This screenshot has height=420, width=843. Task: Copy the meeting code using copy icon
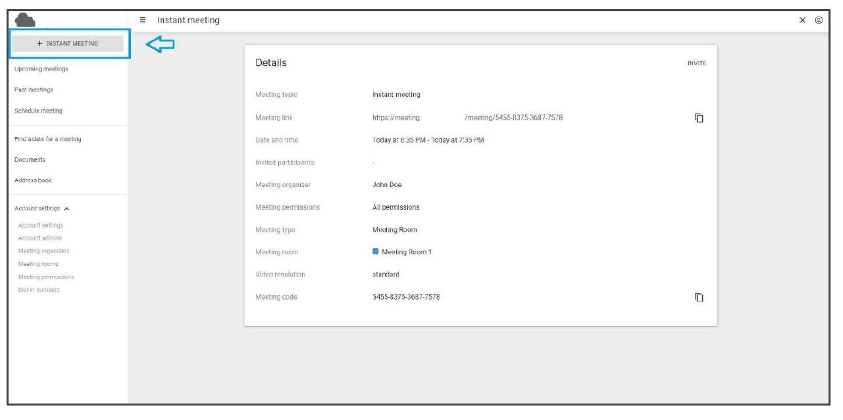click(699, 297)
